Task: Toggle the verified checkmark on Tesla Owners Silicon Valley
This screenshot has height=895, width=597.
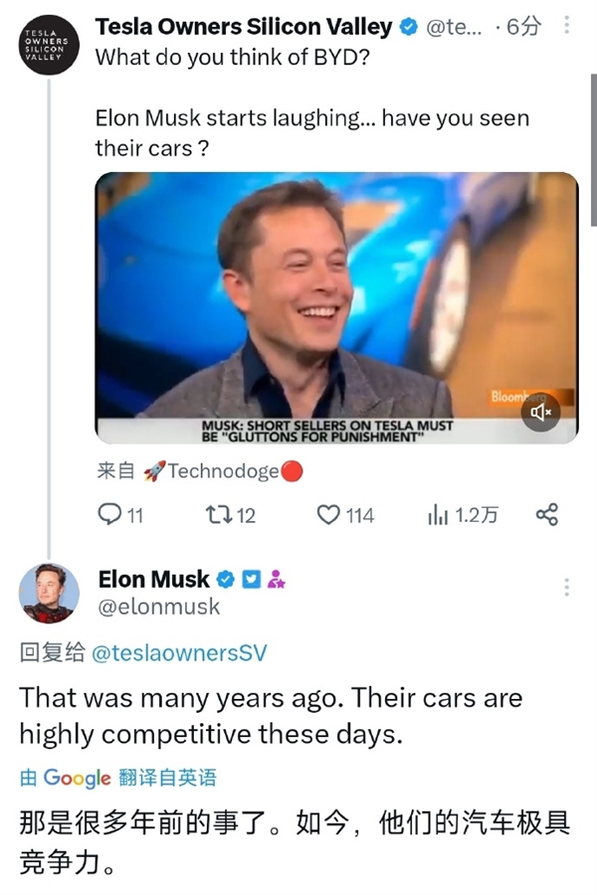Action: pyautogui.click(x=406, y=27)
